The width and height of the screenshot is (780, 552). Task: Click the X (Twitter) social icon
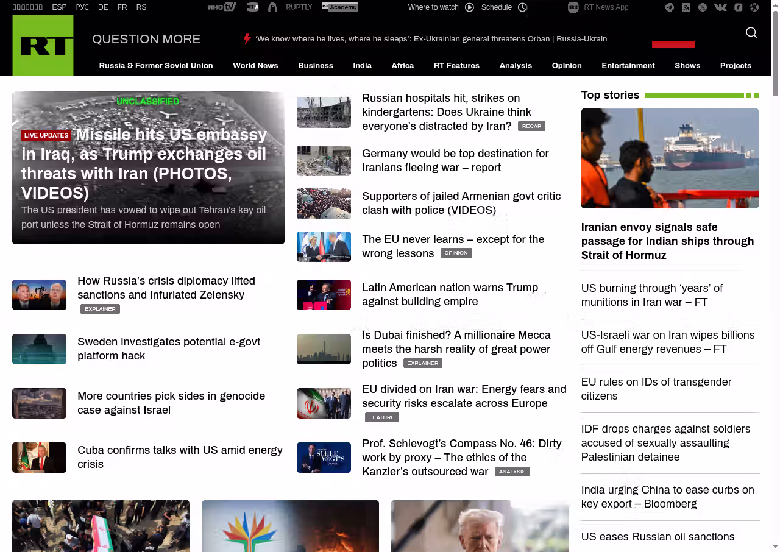(x=703, y=7)
